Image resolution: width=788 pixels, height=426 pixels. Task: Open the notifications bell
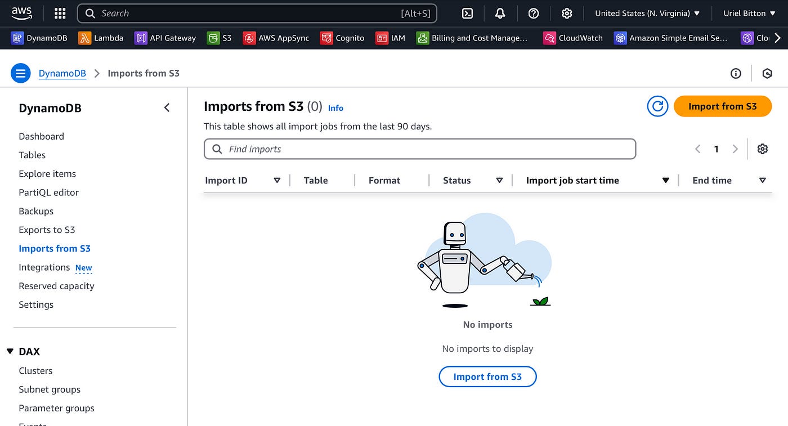pos(500,14)
